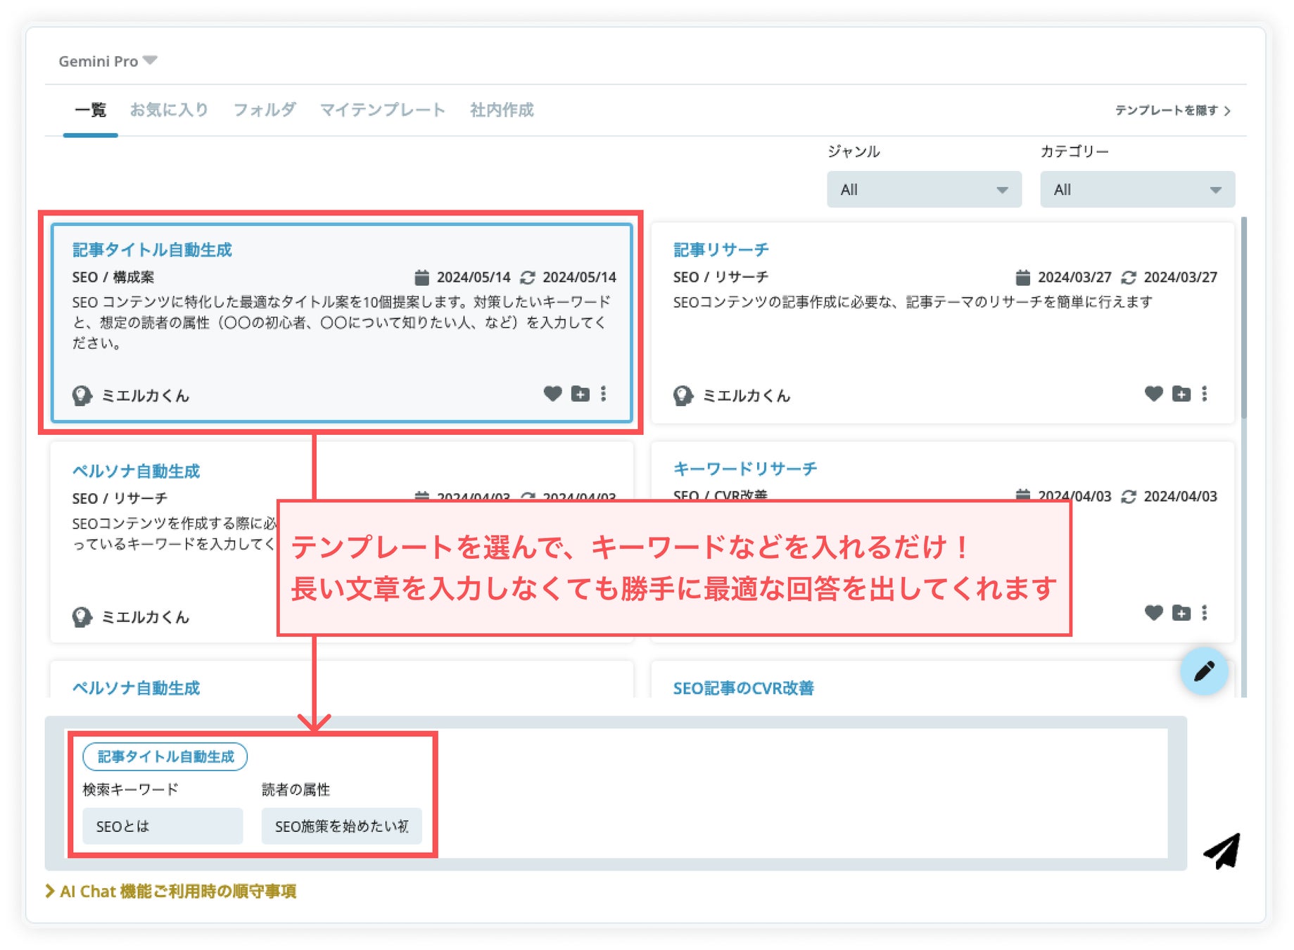This screenshot has width=1294, height=950.
Task: Click refresh icon on 記事リサーチ card
Action: [1129, 277]
